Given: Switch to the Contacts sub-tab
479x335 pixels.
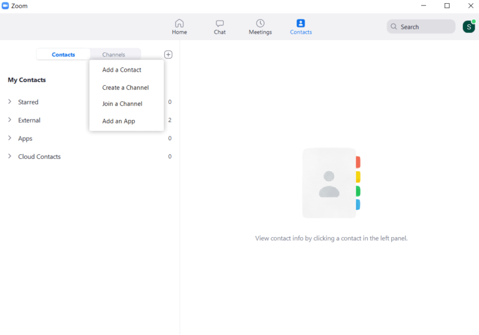Looking at the screenshot, I should pyautogui.click(x=63, y=55).
